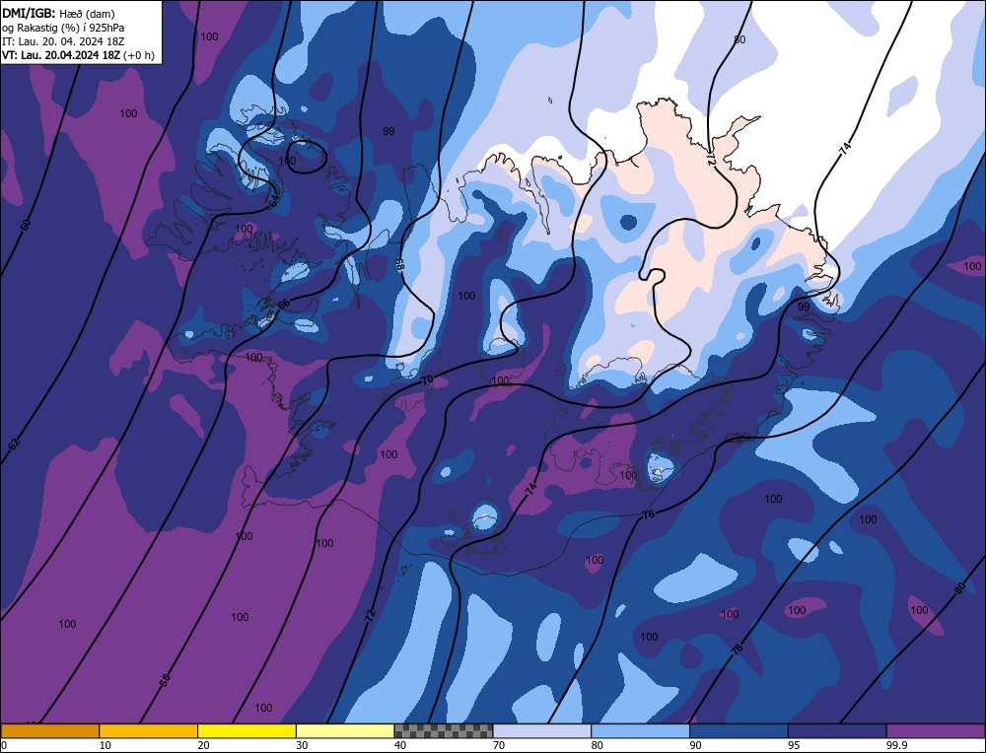Click the pale yellow 30–40 legend swatch

[345, 731]
